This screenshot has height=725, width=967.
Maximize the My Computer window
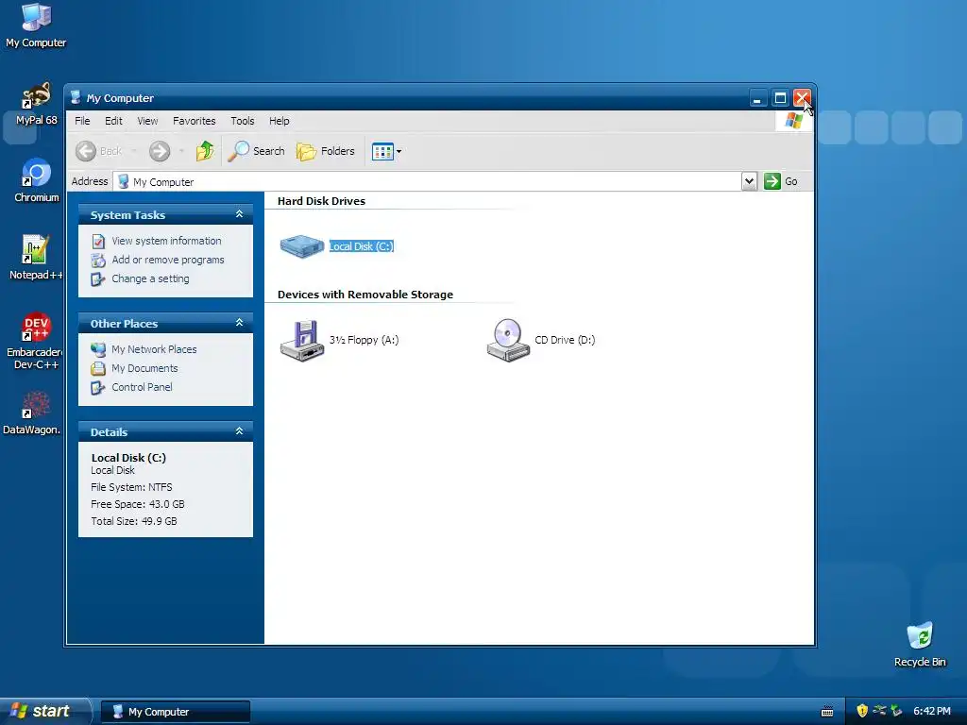(x=780, y=98)
